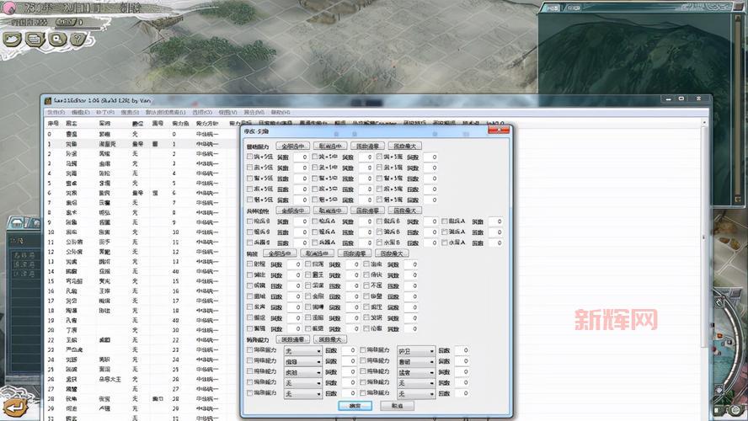Open the 文件(F) menu in the editor

55,112
